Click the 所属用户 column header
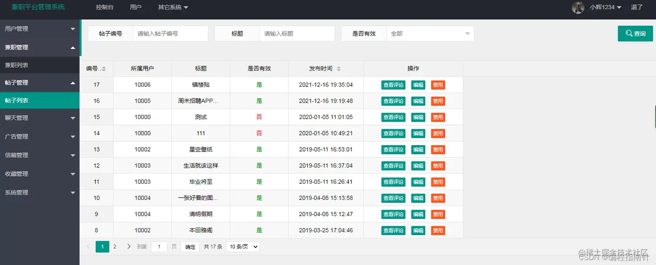The width and height of the screenshot is (656, 265). [142, 69]
